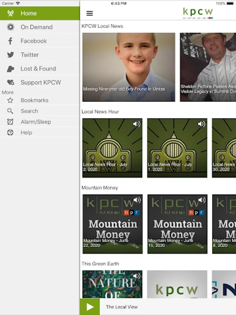Open Twitter menu entry
This screenshot has width=236, height=315.
click(x=40, y=55)
